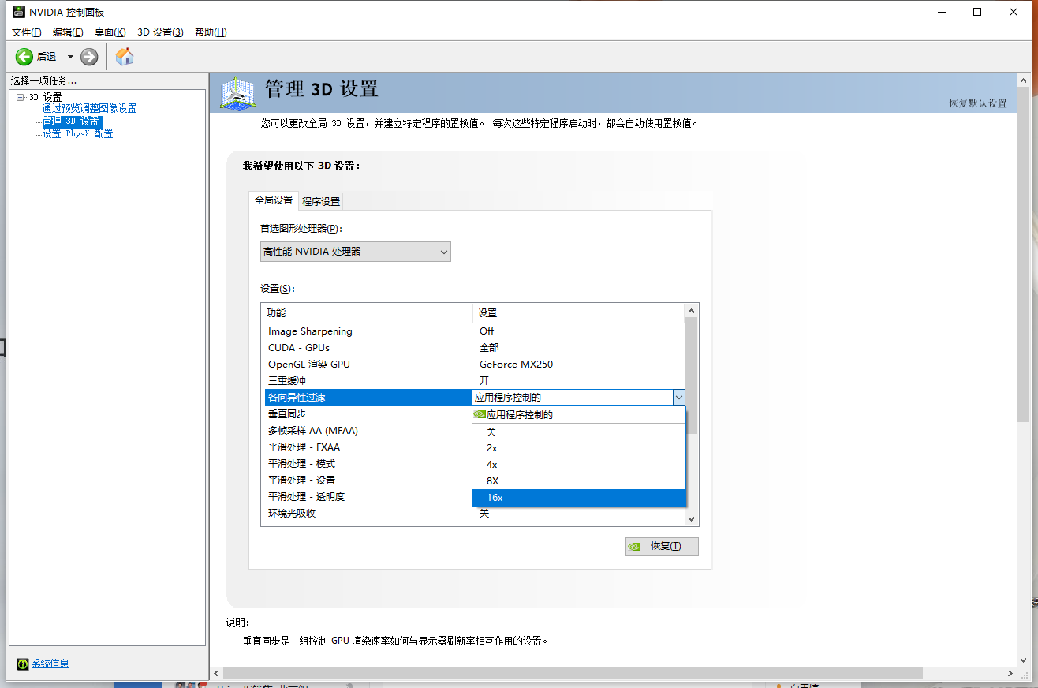Screen dimensions: 1038x688
Task: Choose 关 in the anisotropic filtering list
Action: pos(579,432)
